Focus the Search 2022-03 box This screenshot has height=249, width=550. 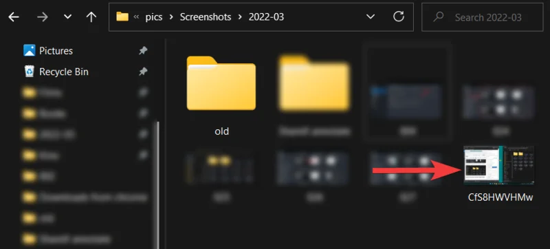(x=483, y=17)
